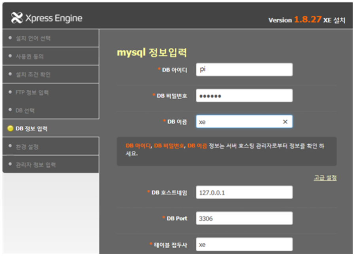Select the 설치 언어 선택 step

(x=51, y=38)
